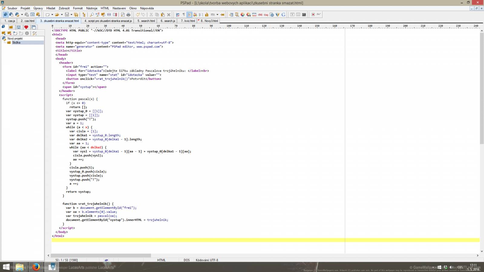Click the Cut (scissors) toolbar icon

[x=151, y=15]
